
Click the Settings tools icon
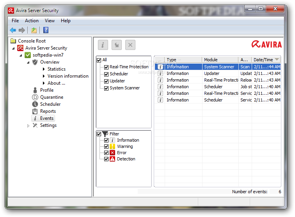point(35,125)
